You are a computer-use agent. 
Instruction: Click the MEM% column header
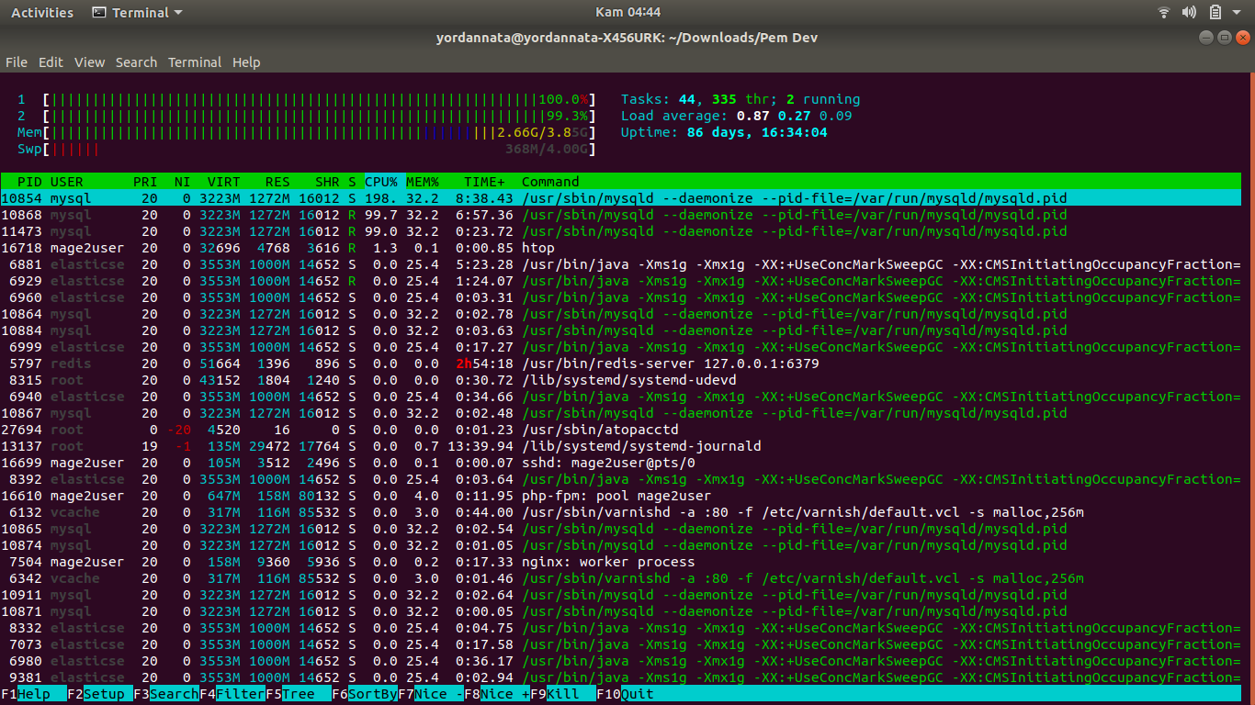423,182
